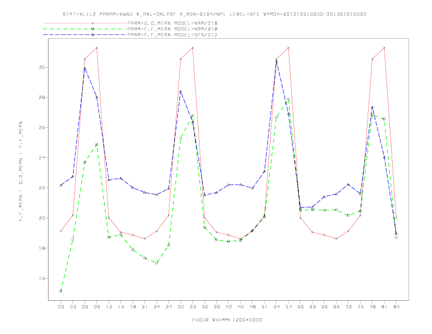Click y-axis tick label 16
This screenshot has height=334, width=432.
click(x=41, y=278)
